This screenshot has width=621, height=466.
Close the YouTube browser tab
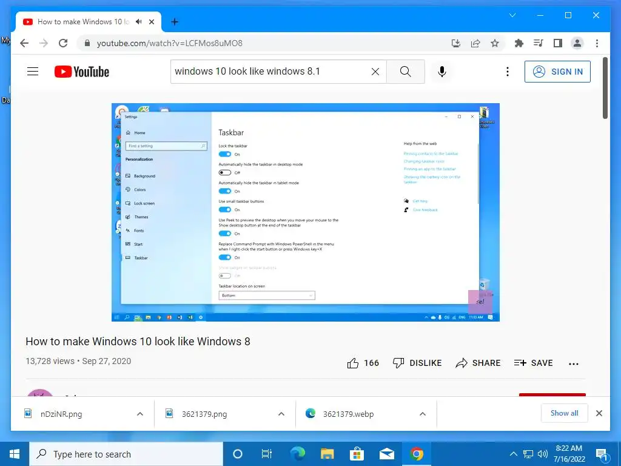pyautogui.click(x=152, y=22)
